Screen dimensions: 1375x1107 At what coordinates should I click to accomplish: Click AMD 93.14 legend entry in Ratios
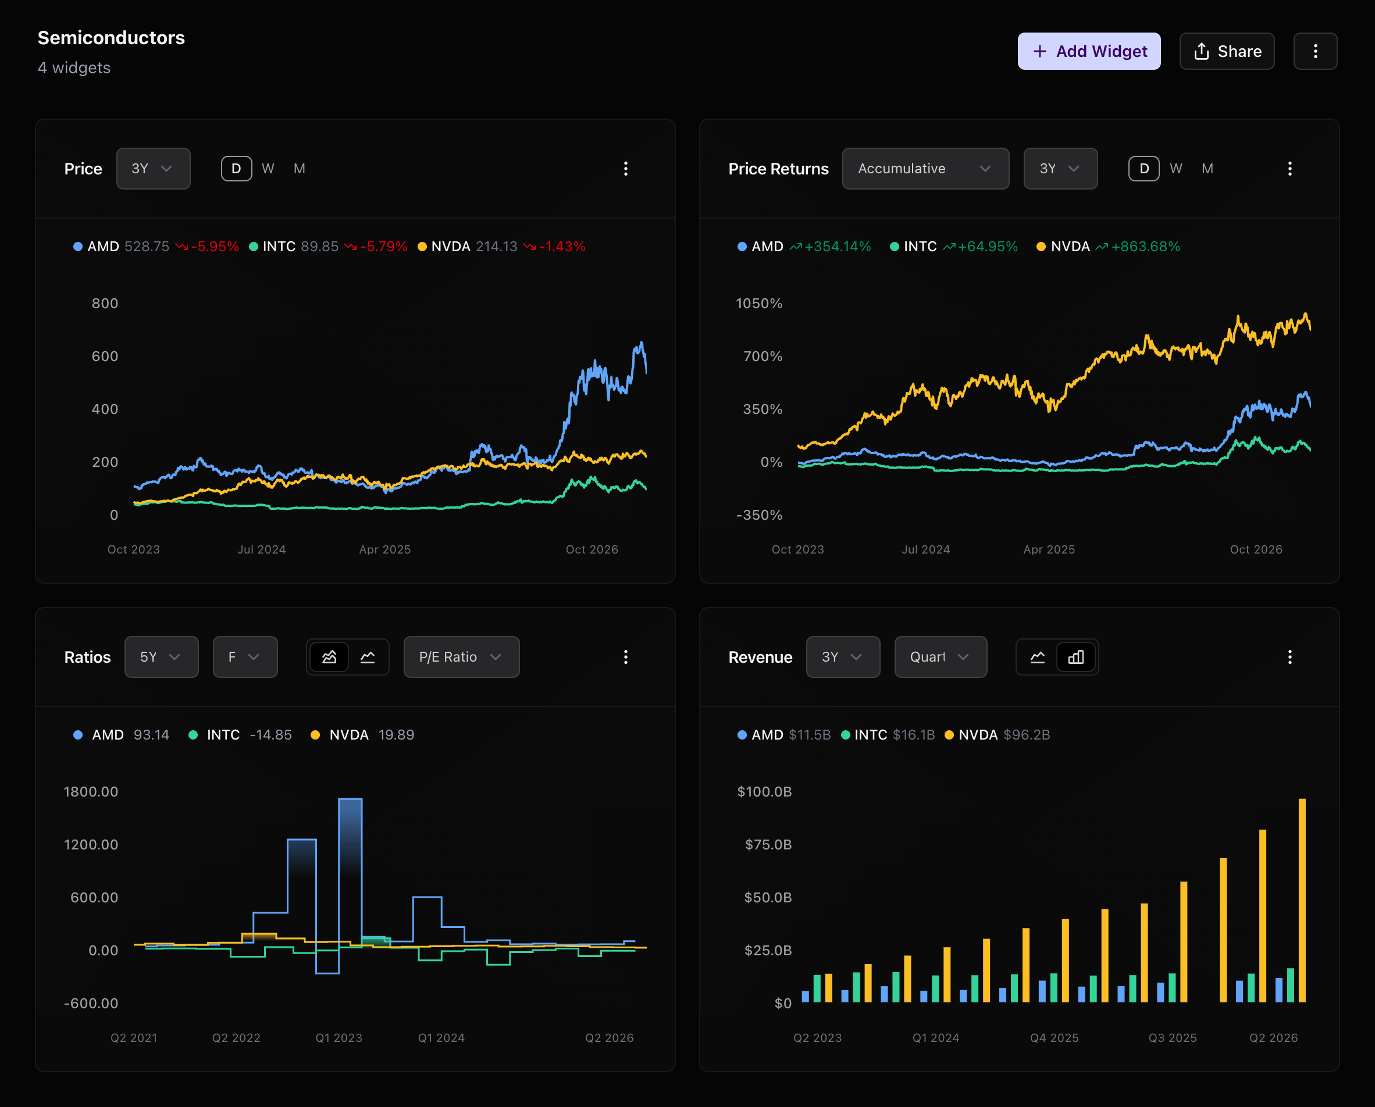[121, 734]
